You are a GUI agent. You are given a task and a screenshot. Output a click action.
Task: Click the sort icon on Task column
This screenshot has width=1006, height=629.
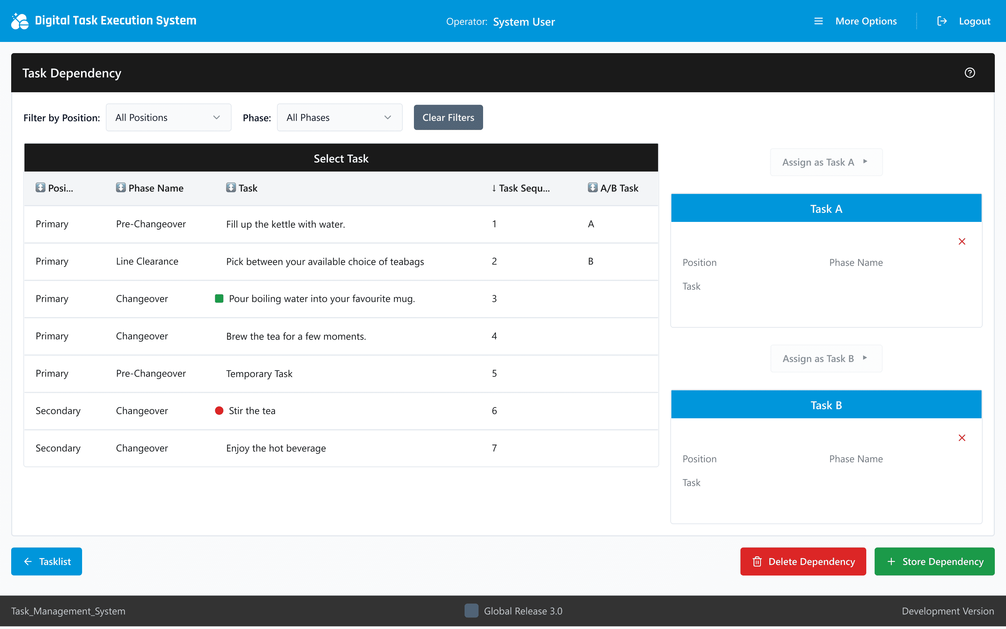[x=231, y=188]
